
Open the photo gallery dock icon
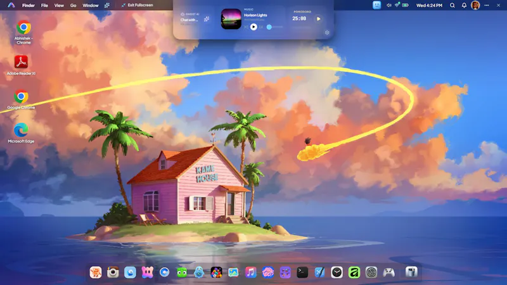point(233,272)
